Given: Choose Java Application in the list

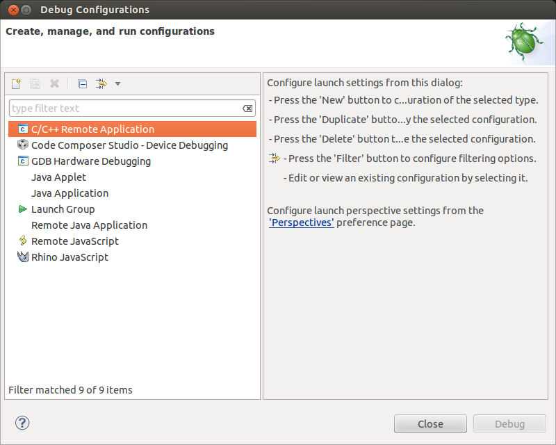Looking at the screenshot, I should click(x=70, y=193).
